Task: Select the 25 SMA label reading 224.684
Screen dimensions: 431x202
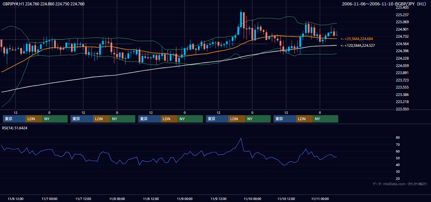Action: point(357,39)
